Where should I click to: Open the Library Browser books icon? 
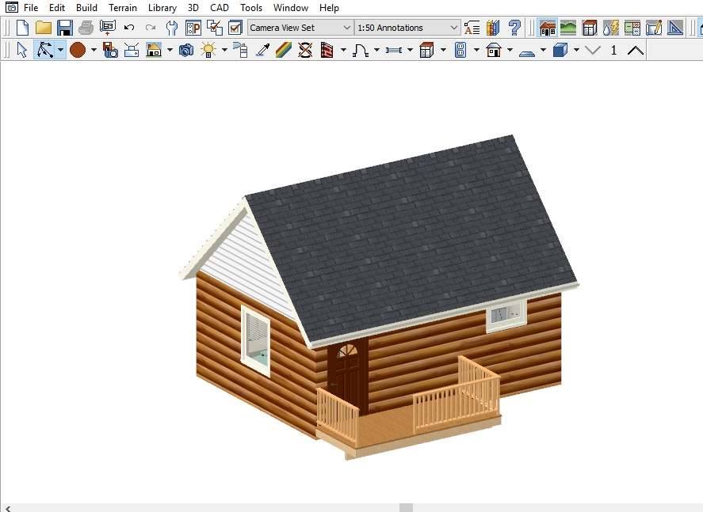tap(493, 28)
